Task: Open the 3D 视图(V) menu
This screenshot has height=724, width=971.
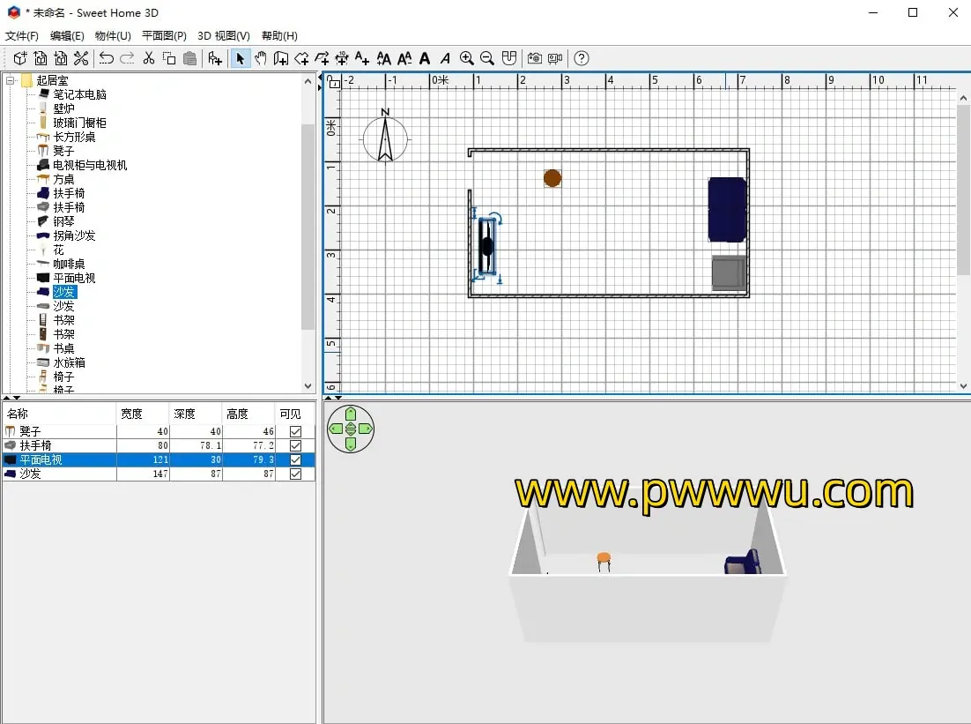Action: click(223, 36)
